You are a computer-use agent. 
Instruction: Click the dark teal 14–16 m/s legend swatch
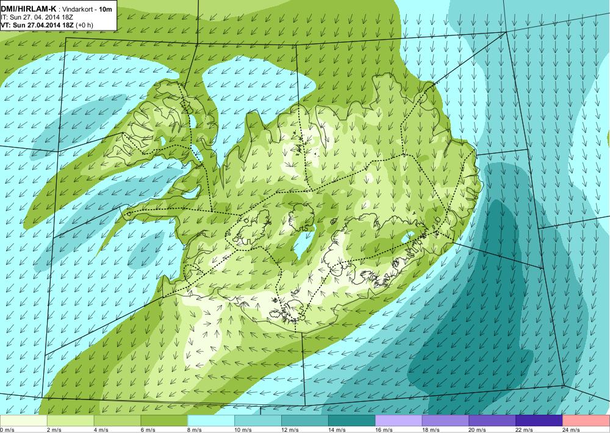pos(352,421)
